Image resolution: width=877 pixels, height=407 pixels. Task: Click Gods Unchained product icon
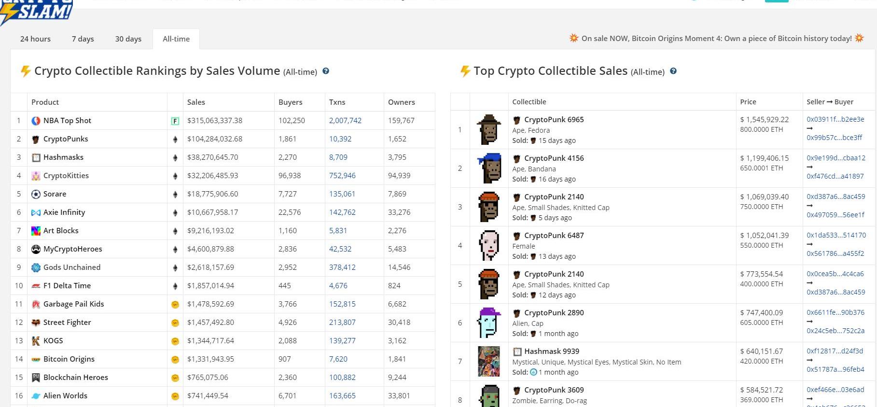tap(36, 267)
